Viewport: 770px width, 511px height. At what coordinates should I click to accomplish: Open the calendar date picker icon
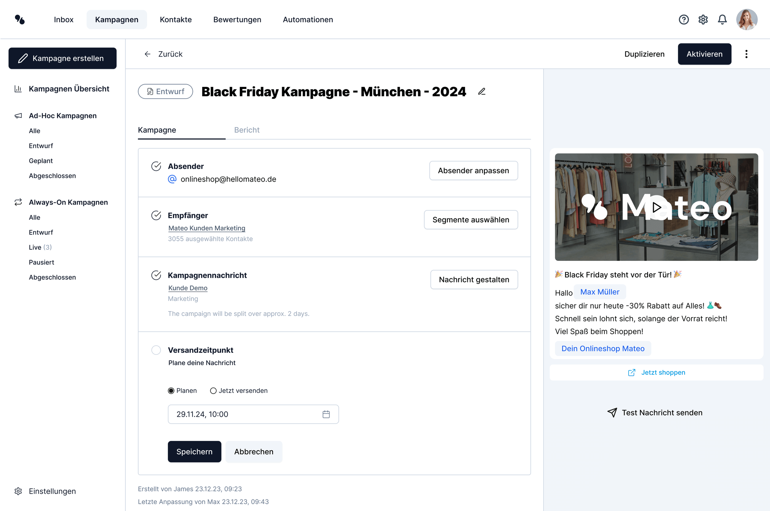(x=326, y=414)
